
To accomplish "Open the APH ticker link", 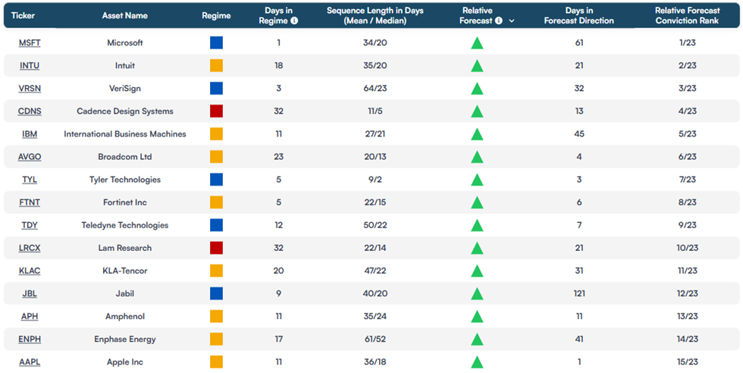I will click(x=30, y=316).
